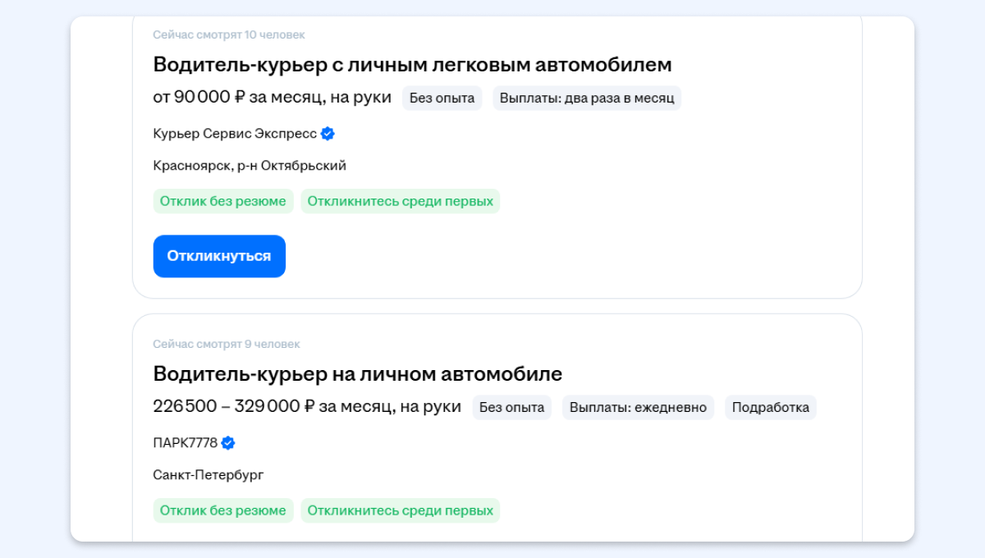The height and width of the screenshot is (558, 985).
Task: Click the Подработка tag
Action: (770, 408)
